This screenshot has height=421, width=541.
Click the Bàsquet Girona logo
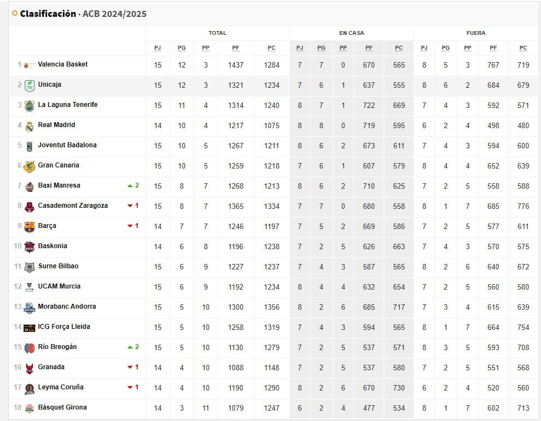coord(30,409)
